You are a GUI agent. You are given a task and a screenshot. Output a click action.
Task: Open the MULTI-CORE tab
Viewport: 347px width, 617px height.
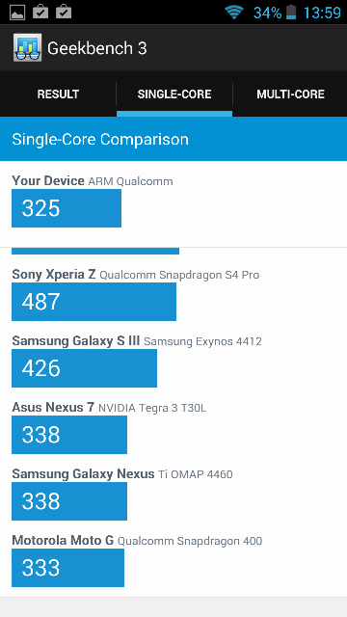coord(290,94)
